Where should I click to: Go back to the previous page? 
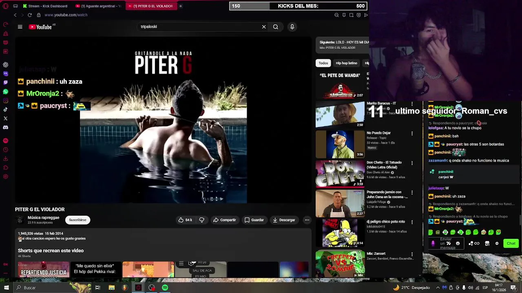point(15,15)
